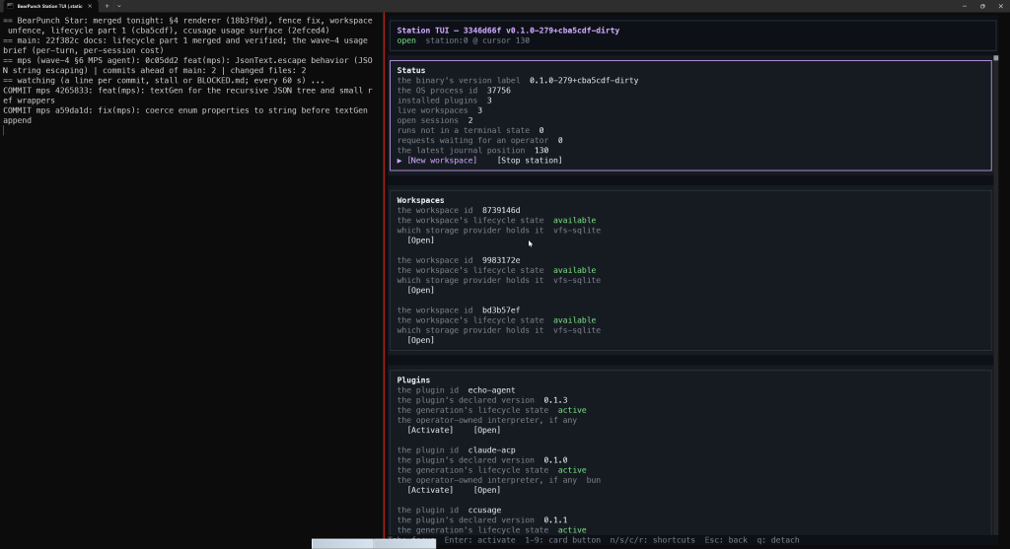Click 'Esc: back' footer hint
The width and height of the screenshot is (1010, 549).
(x=726, y=540)
